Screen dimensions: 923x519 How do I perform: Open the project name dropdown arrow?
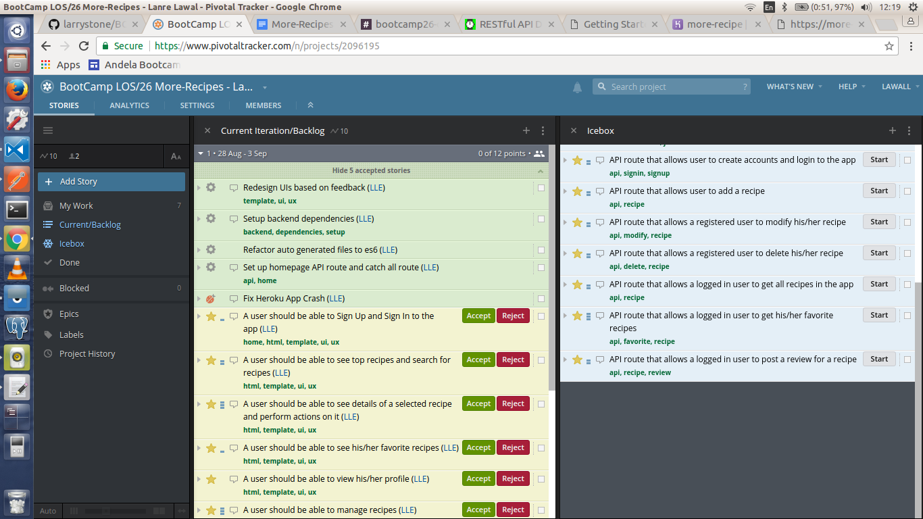coord(265,87)
